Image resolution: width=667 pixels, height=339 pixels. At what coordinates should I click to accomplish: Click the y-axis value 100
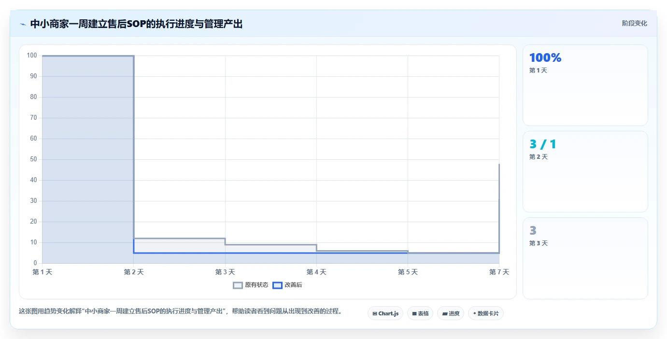32,56
